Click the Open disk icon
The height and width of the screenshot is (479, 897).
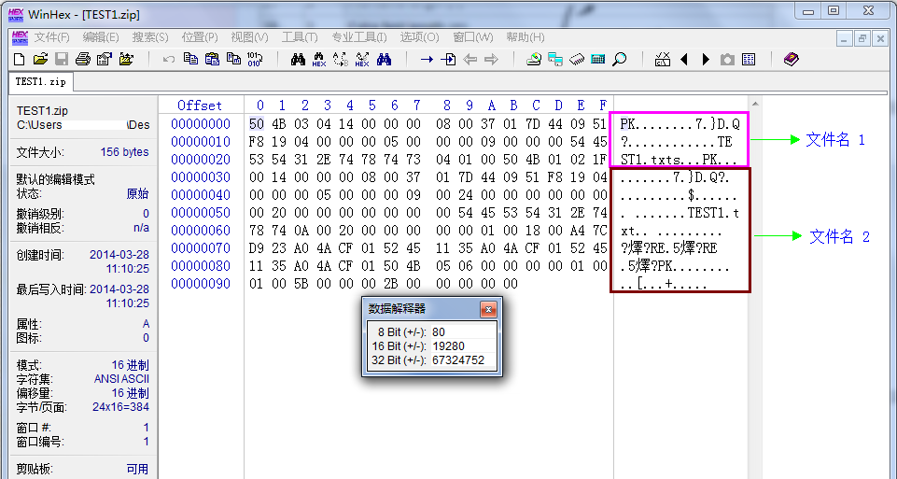tap(534, 59)
